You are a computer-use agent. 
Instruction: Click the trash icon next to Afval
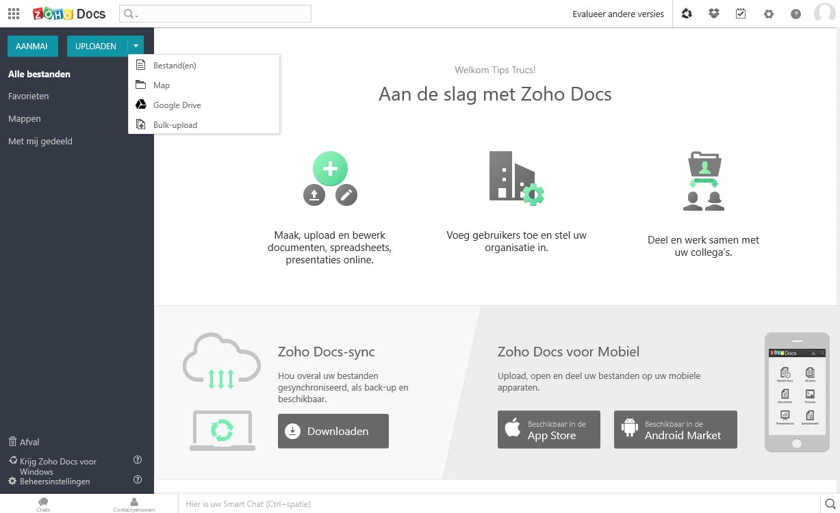click(x=12, y=442)
